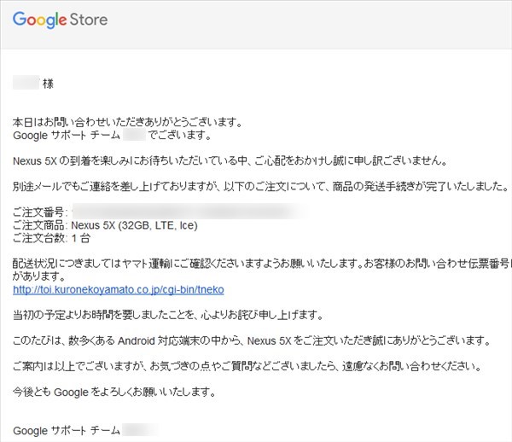
Task: Click the closing line "今後とも Google をよろしくお願いいたします。"
Action: coord(114,392)
